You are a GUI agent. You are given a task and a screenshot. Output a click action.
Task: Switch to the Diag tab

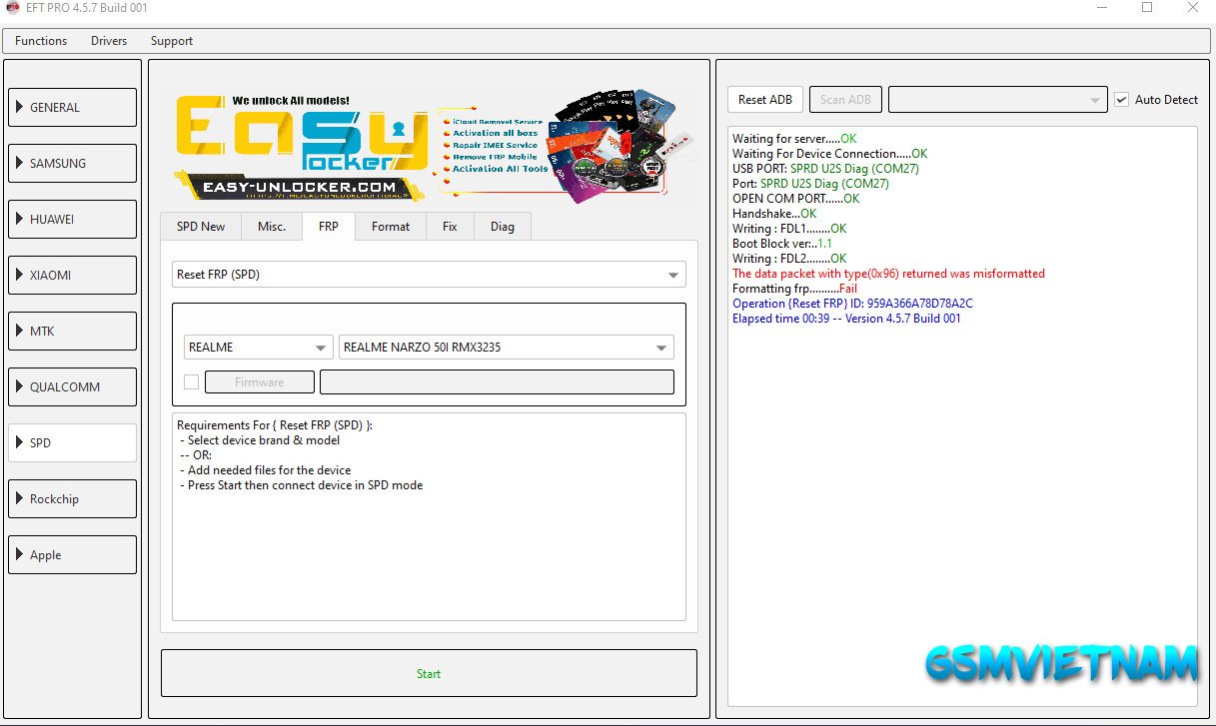coord(503,227)
